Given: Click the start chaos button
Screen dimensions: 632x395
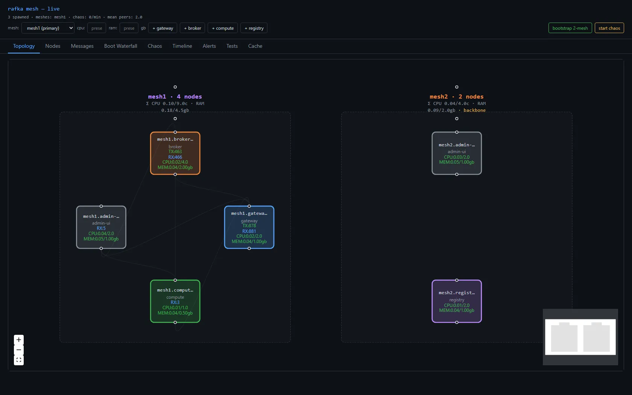Looking at the screenshot, I should coord(609,28).
